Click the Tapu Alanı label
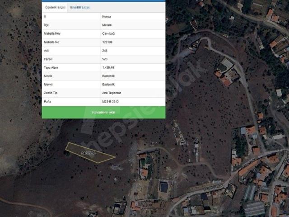Screen dimensions: 289x217 pos(51,68)
